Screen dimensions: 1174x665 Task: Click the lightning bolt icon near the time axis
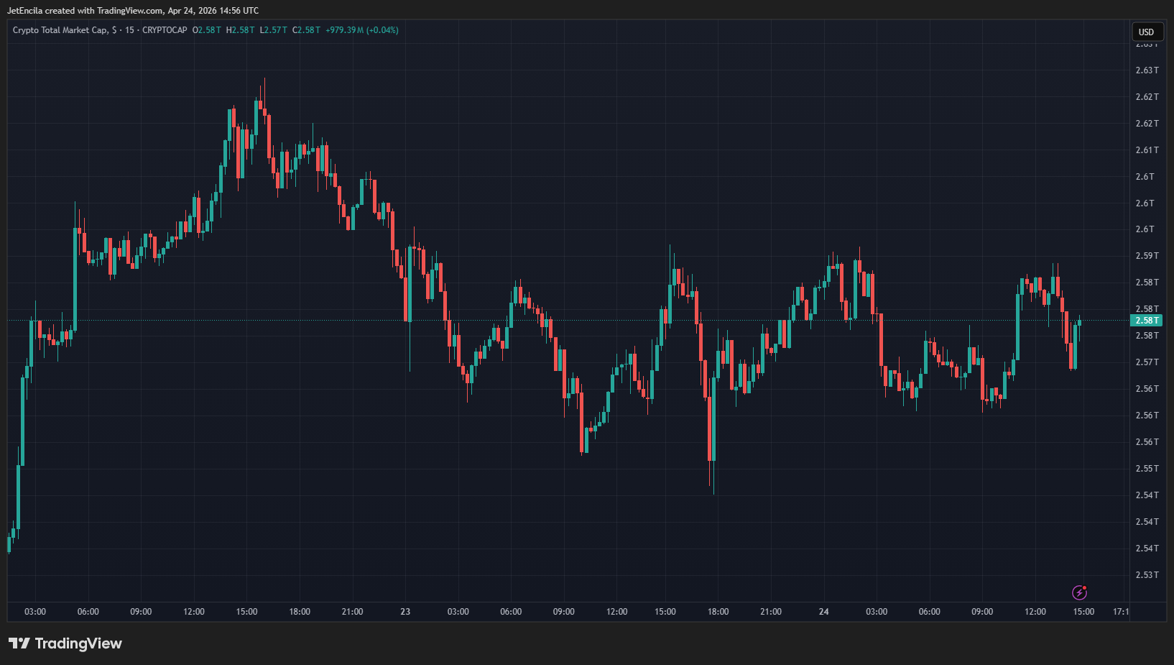(1079, 592)
